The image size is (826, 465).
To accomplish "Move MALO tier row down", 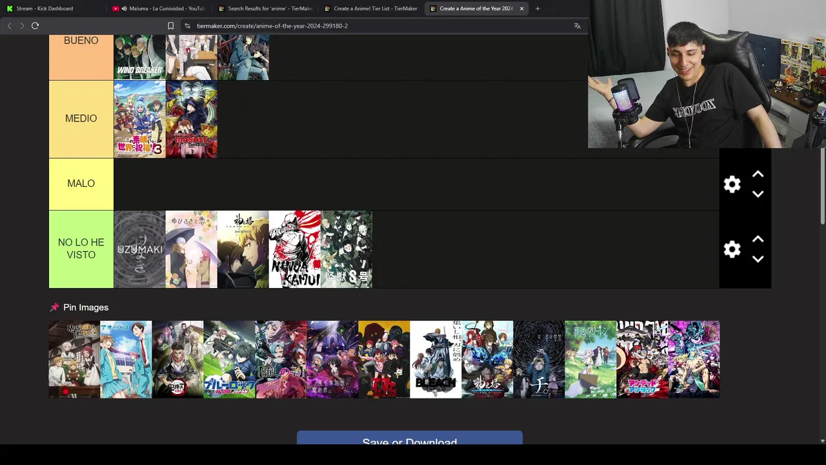I will click(758, 194).
